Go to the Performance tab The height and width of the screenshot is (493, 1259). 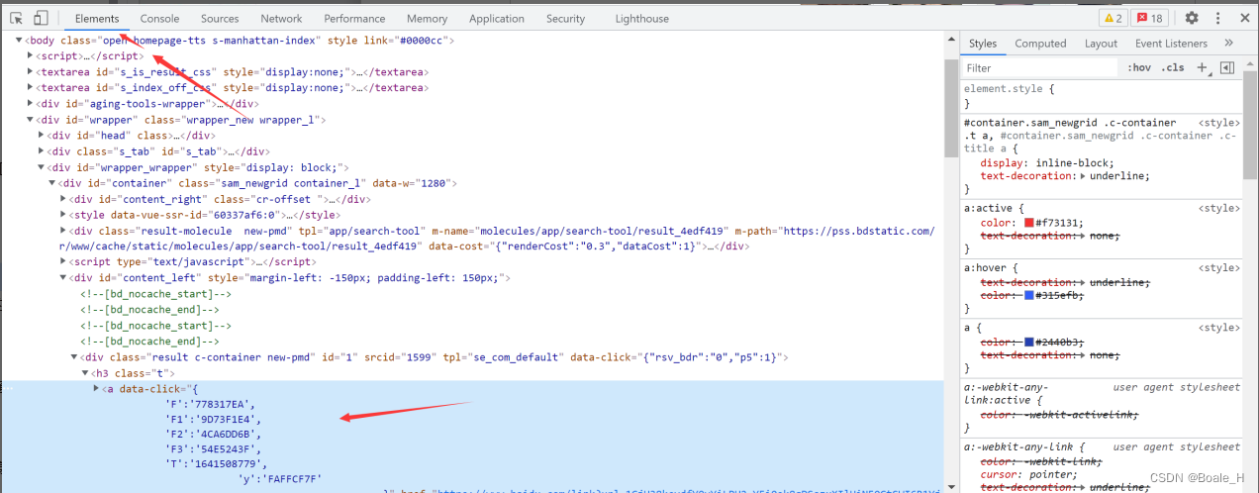355,18
